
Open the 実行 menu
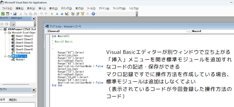(79, 8)
